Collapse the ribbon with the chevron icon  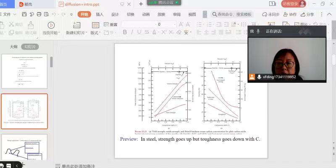click(329, 14)
